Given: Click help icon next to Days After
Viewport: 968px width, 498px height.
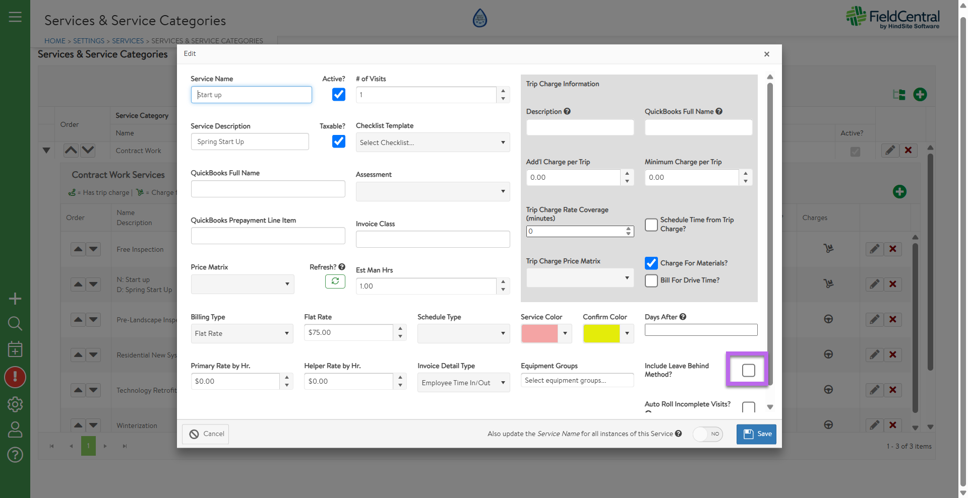Looking at the screenshot, I should 683,317.
